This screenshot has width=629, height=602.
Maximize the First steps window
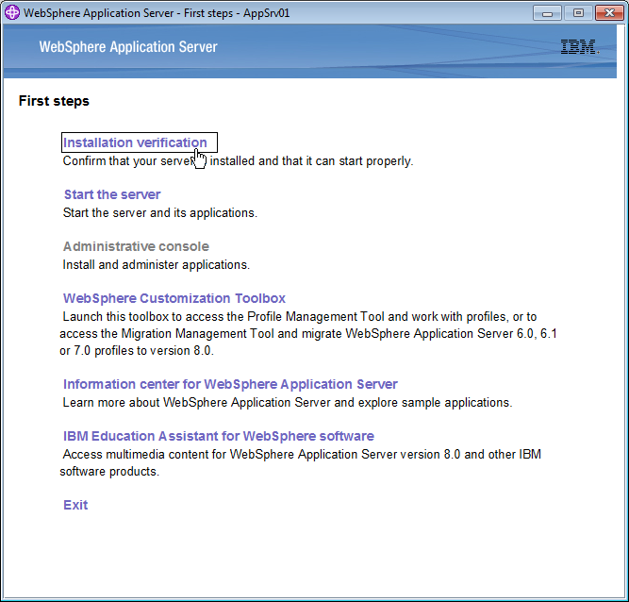tap(577, 13)
